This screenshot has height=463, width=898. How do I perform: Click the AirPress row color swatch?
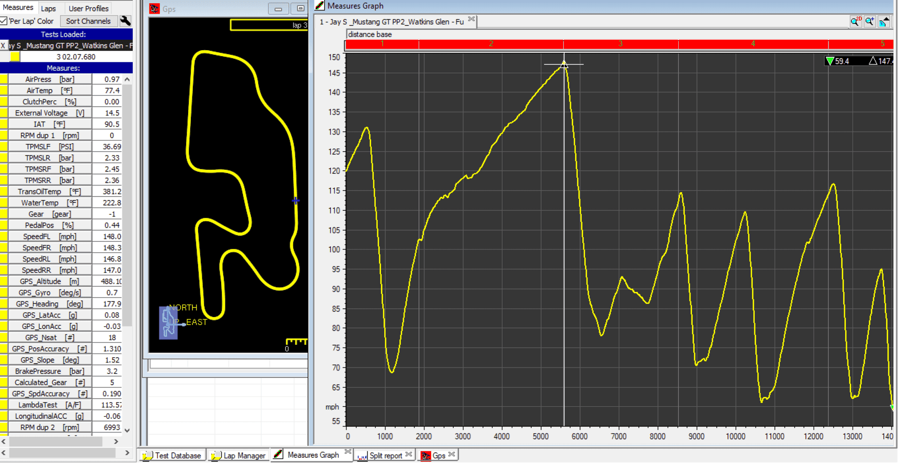coord(4,79)
